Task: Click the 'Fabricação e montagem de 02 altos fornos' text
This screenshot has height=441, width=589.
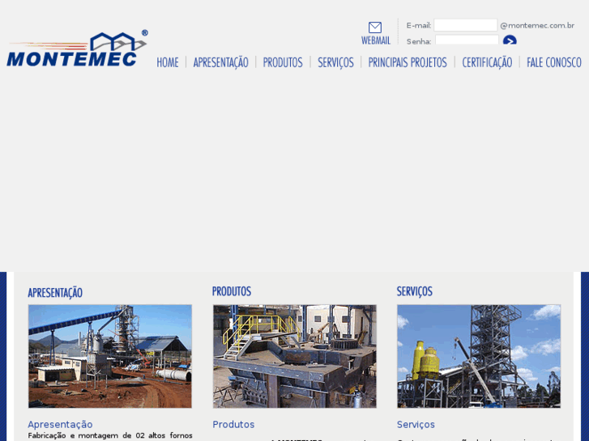Action: [110, 436]
